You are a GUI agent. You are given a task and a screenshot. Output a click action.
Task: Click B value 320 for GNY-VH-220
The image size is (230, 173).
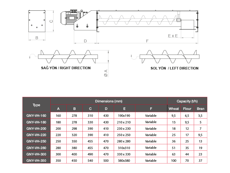click(x=74, y=135)
